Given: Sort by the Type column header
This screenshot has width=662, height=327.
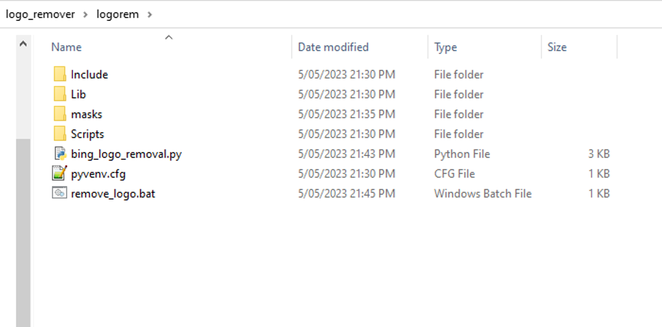Looking at the screenshot, I should point(445,47).
